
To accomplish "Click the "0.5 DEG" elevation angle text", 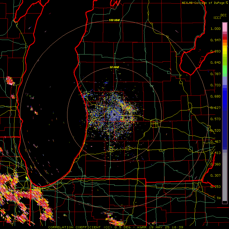I will (x=122, y=227).
